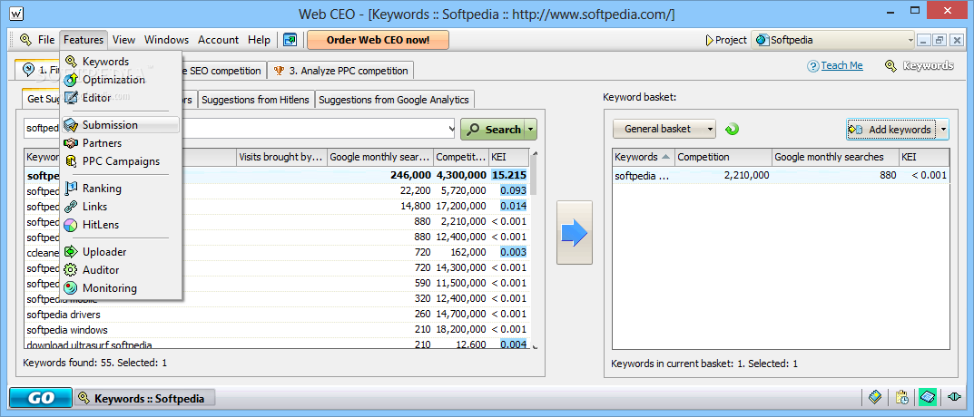974x417 pixels.
Task: Click the blue book icon in status bar
Action: coord(876,397)
